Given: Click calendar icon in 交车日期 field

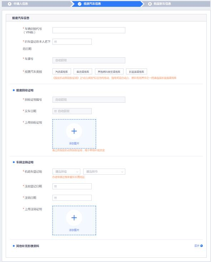Looking at the screenshot, I should [x=55, y=111].
